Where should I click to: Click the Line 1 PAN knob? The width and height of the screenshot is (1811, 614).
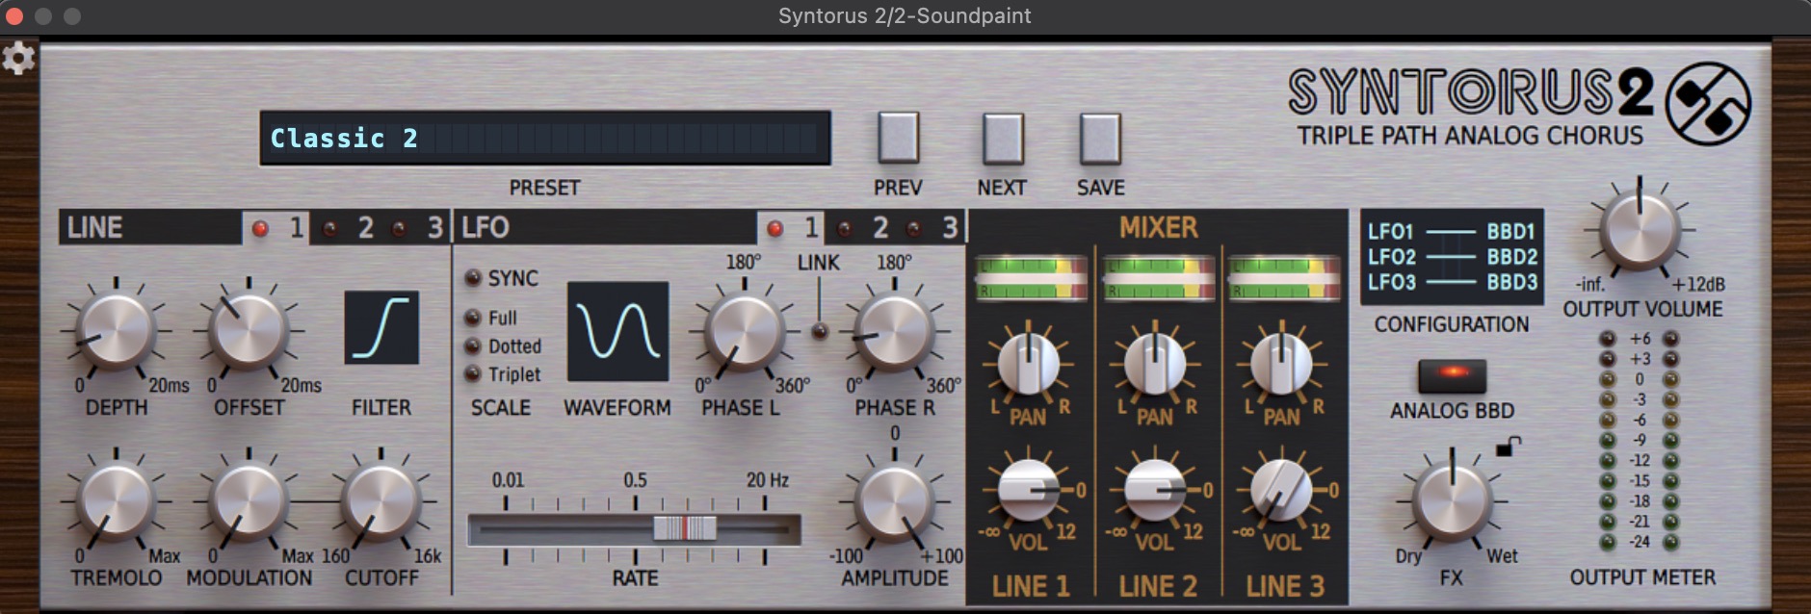(1028, 365)
